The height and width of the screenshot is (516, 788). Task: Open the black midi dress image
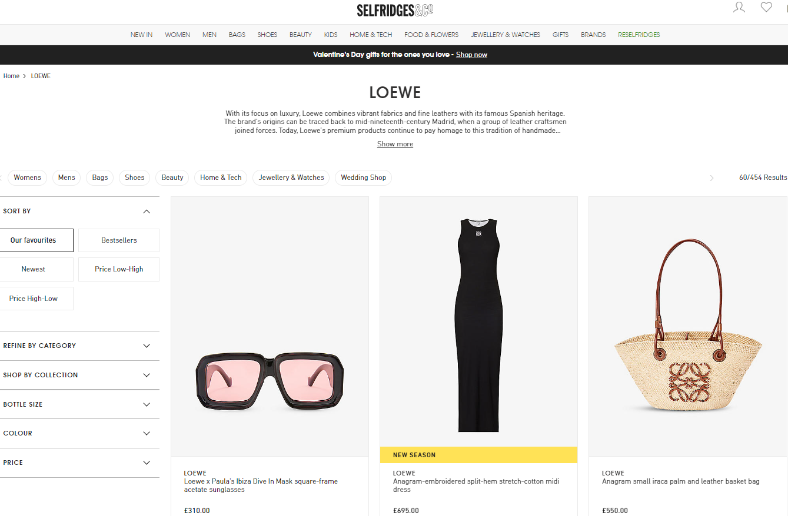coord(478,322)
